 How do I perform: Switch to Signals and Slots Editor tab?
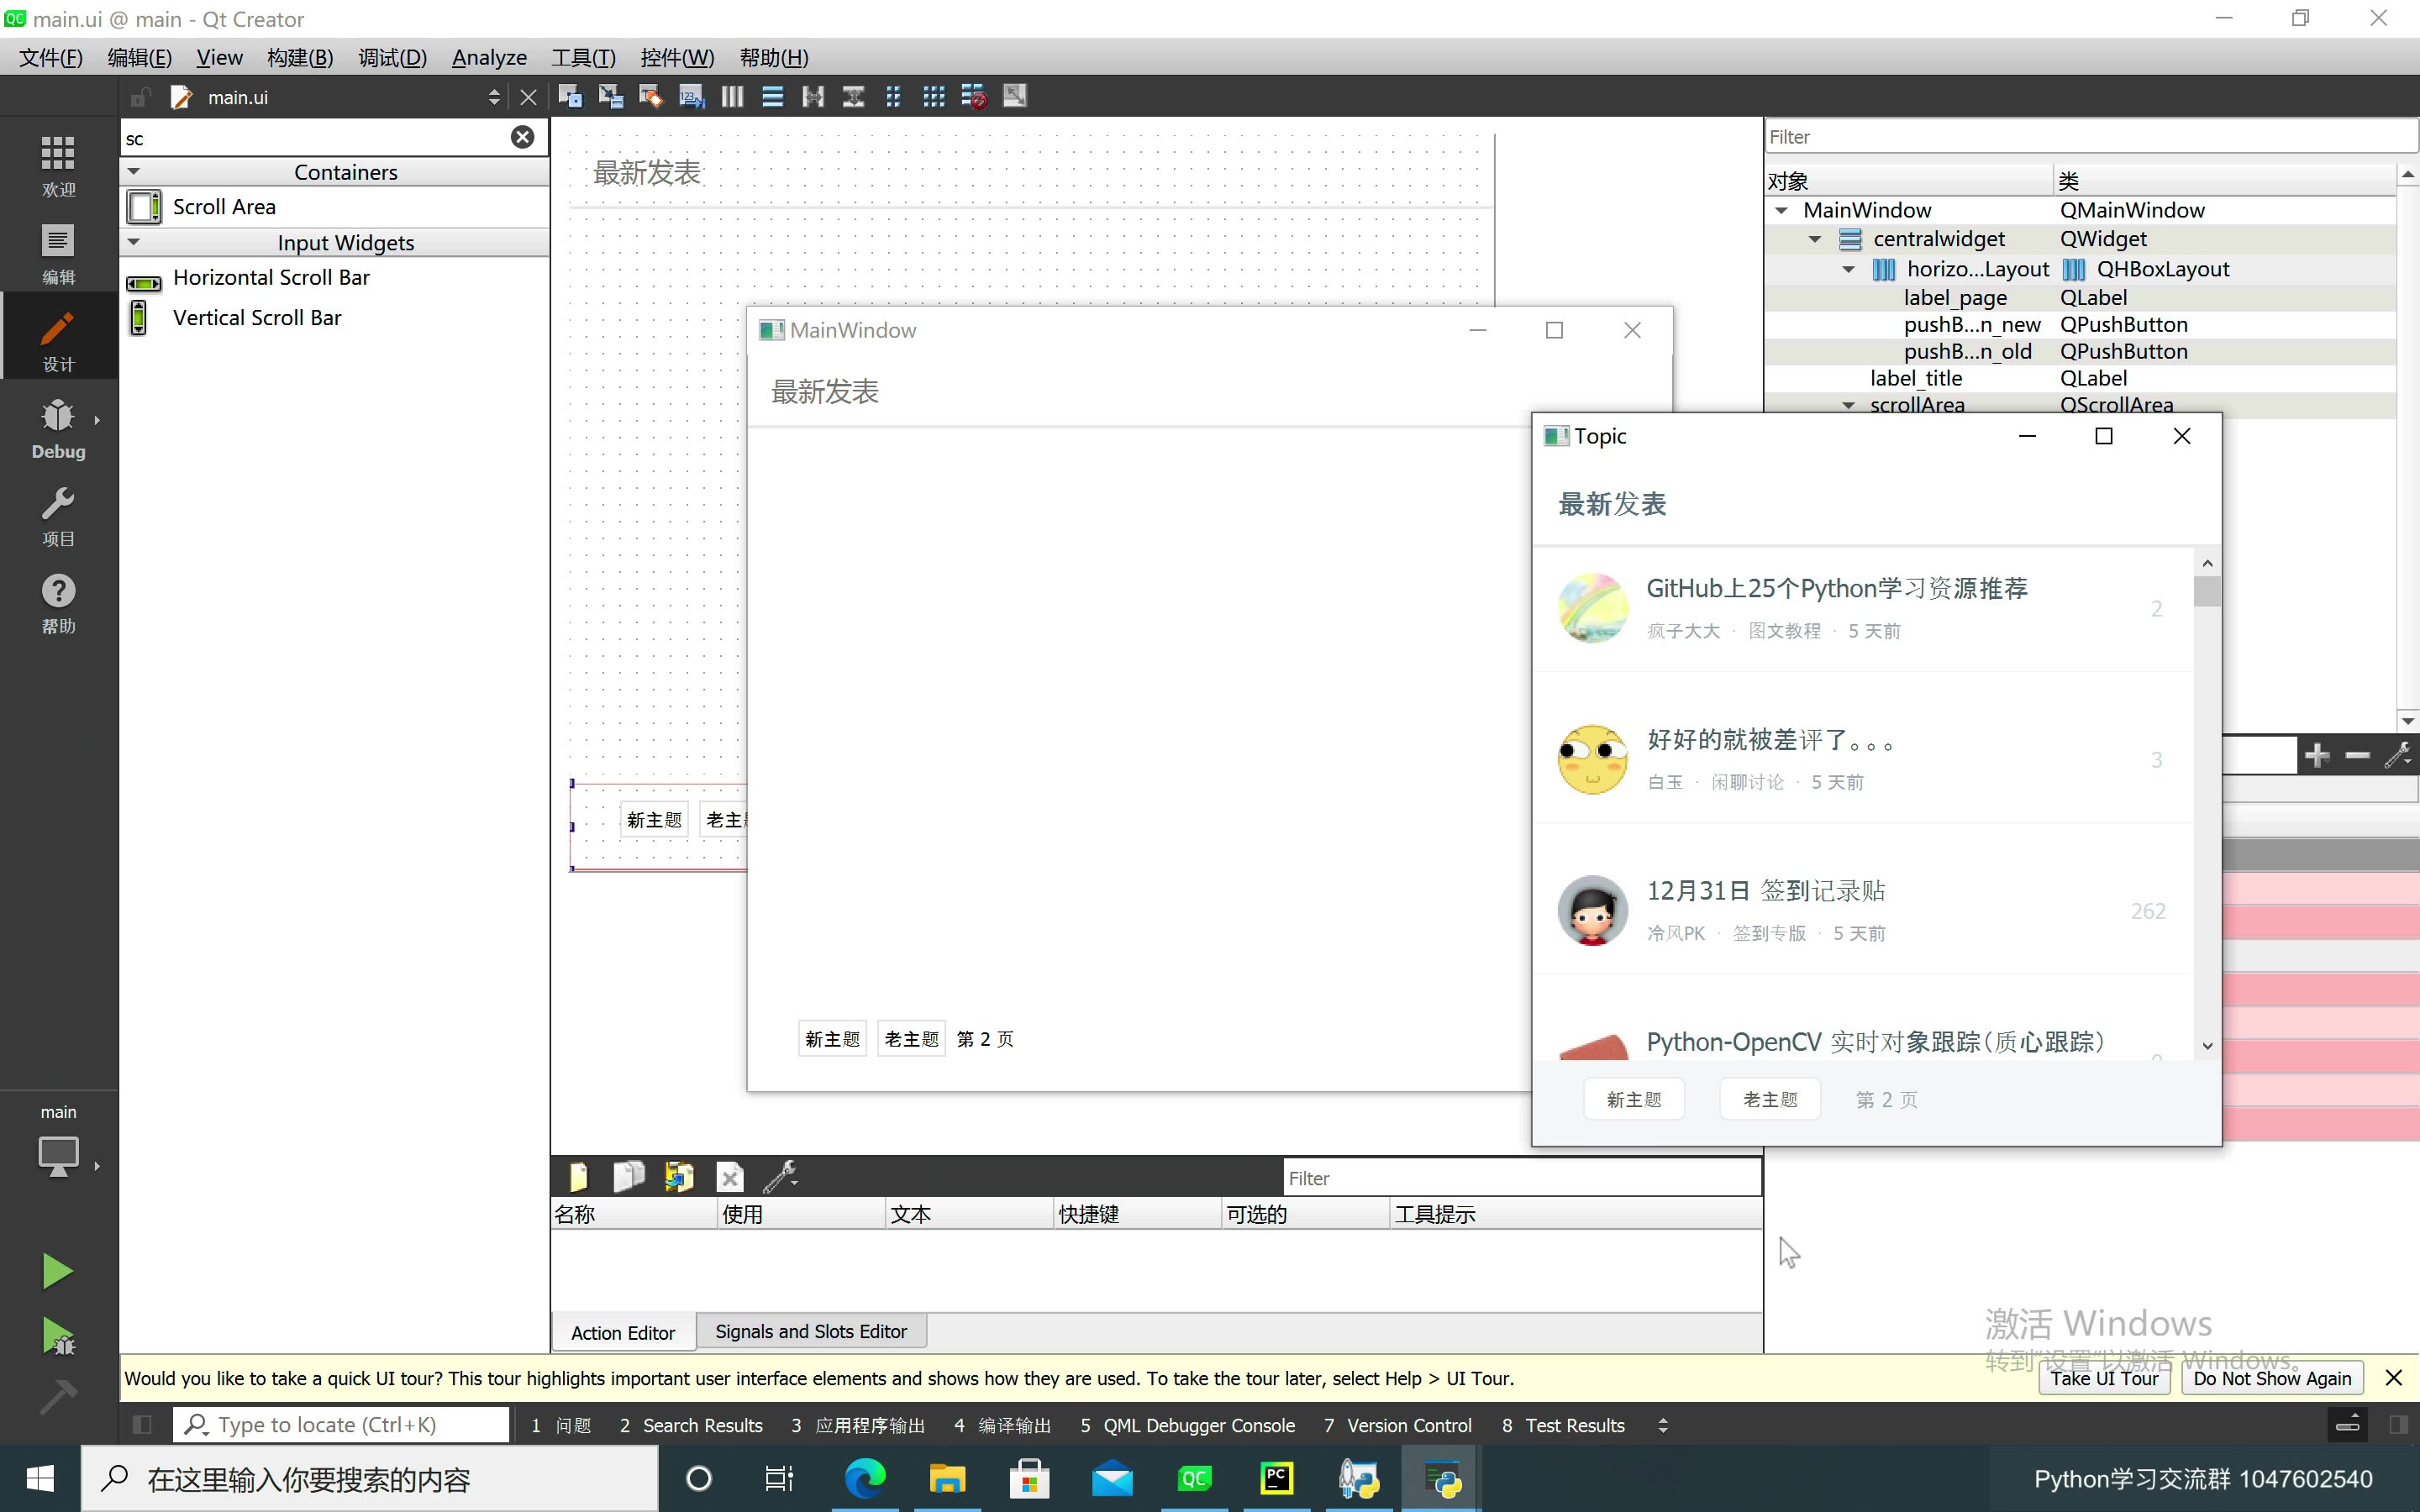811,1331
